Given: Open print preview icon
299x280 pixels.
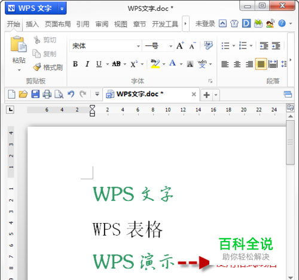Looking at the screenshot, I should pos(59,94).
